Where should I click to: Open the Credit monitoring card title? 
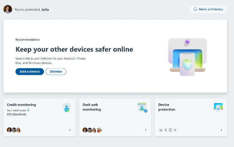[x=21, y=105]
